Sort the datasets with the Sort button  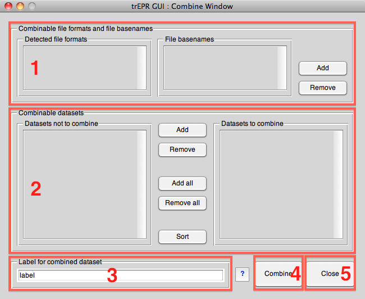(x=182, y=237)
